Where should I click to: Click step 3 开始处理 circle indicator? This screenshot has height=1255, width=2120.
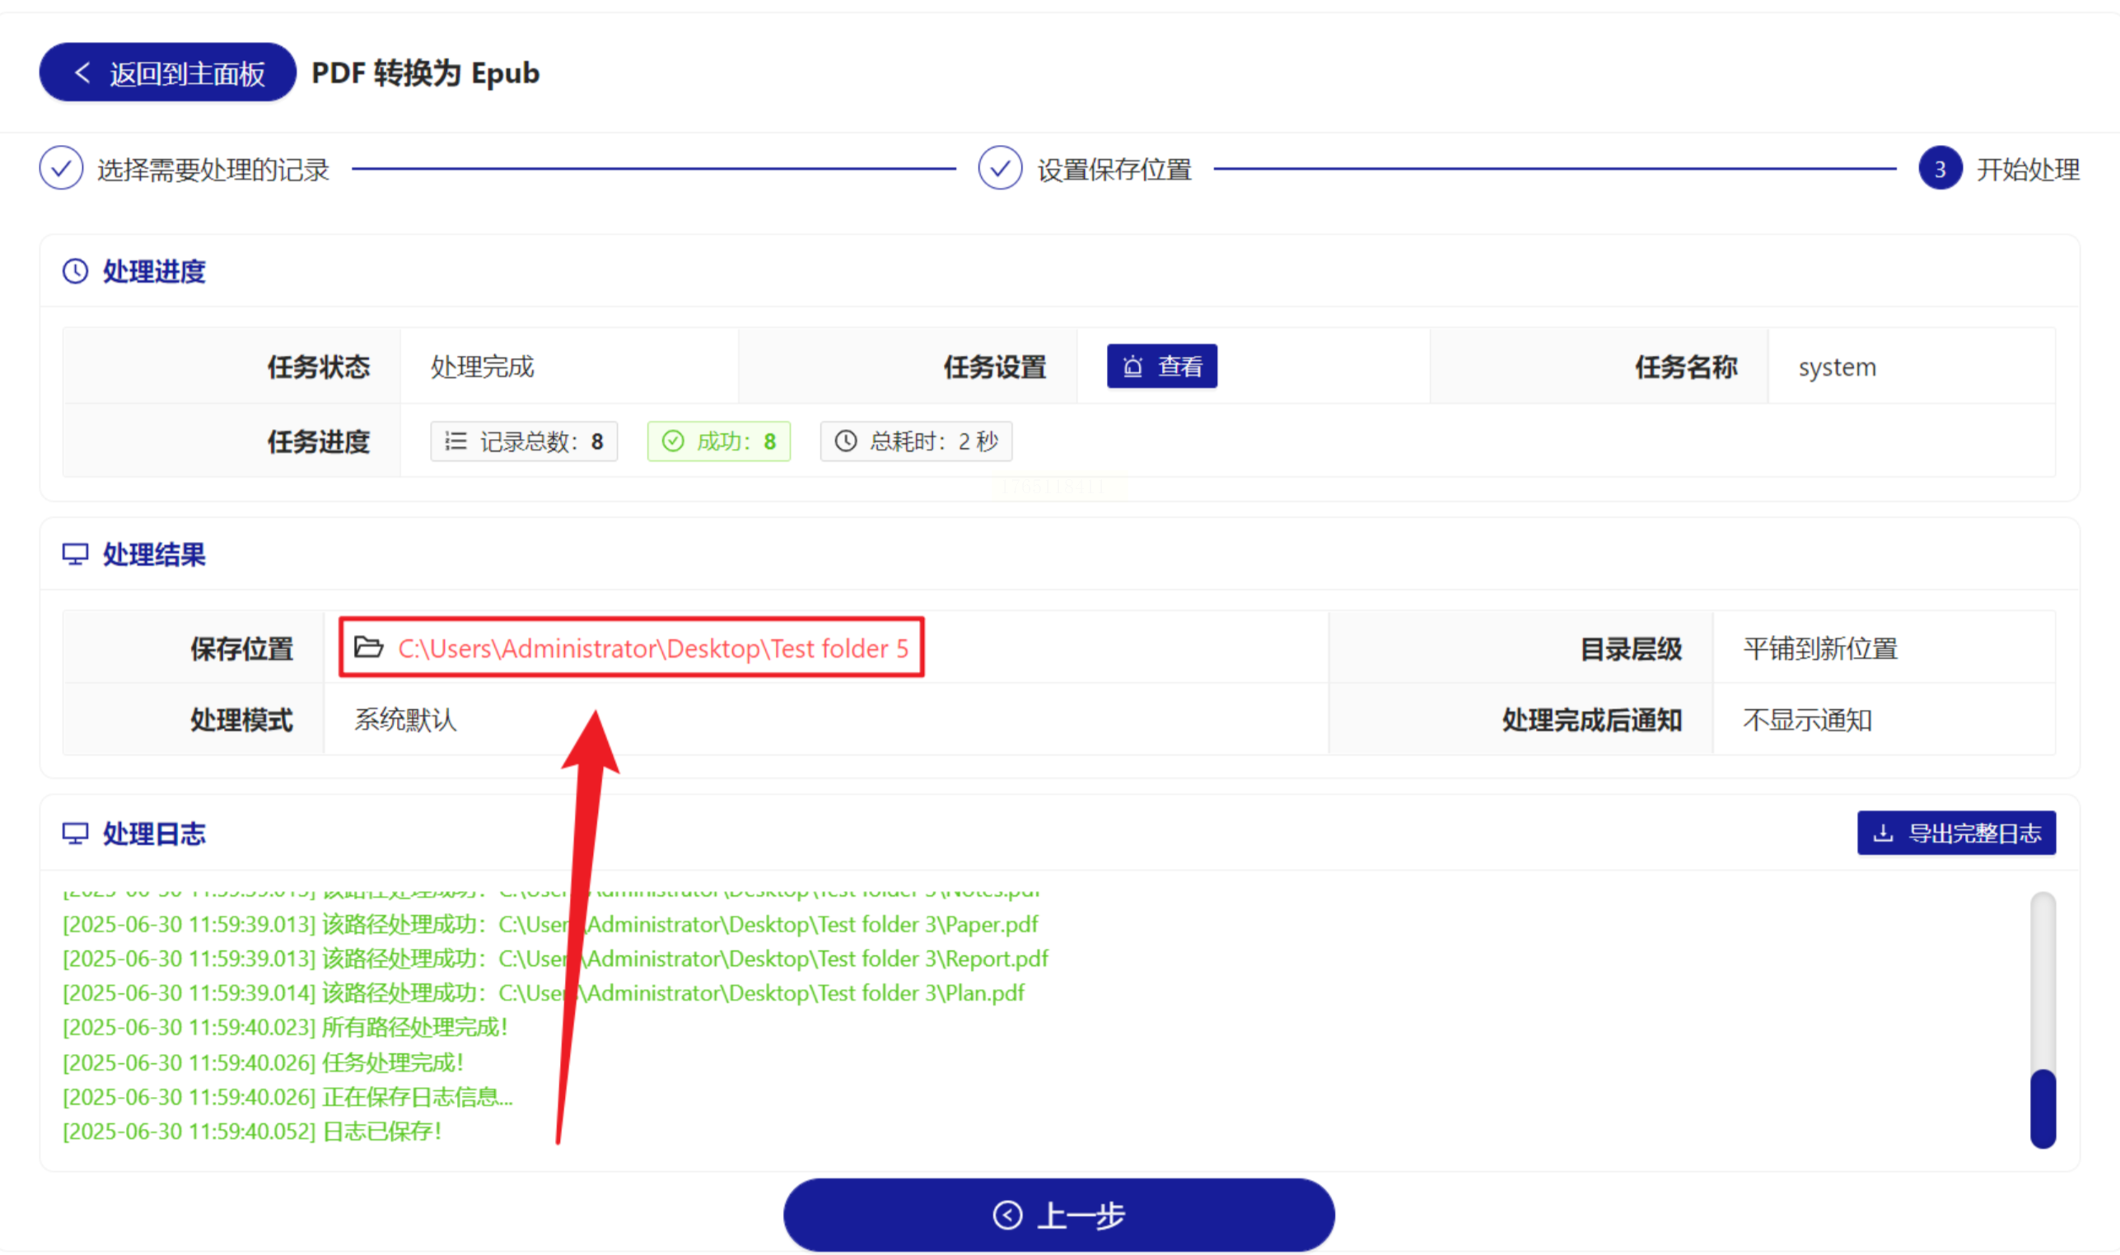pos(1940,169)
